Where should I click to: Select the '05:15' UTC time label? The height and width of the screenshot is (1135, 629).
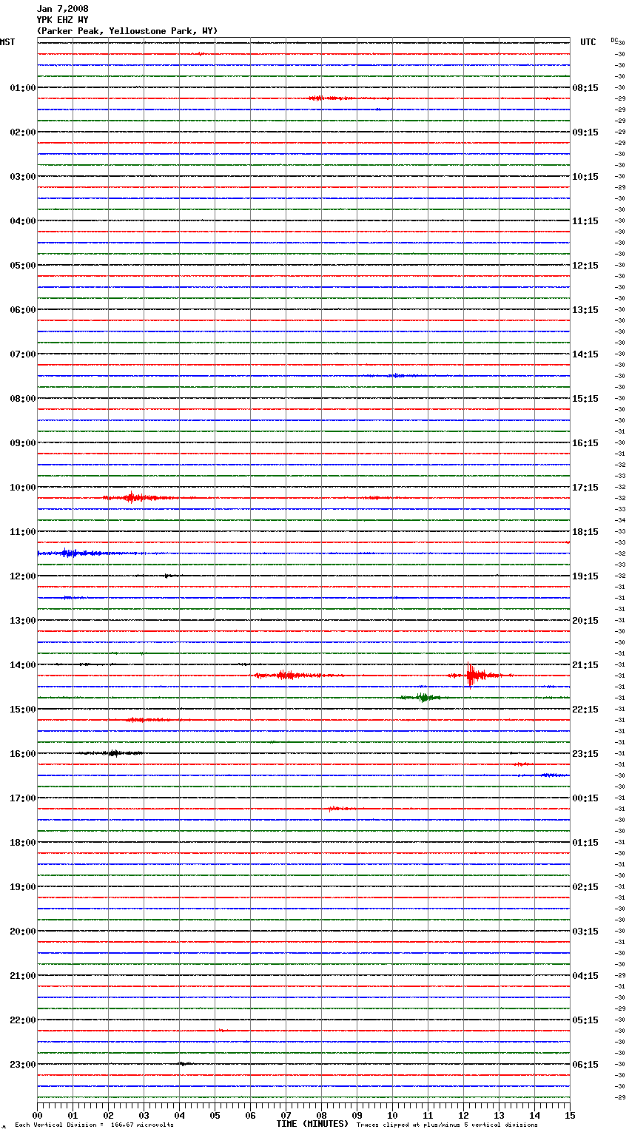tap(585, 1020)
